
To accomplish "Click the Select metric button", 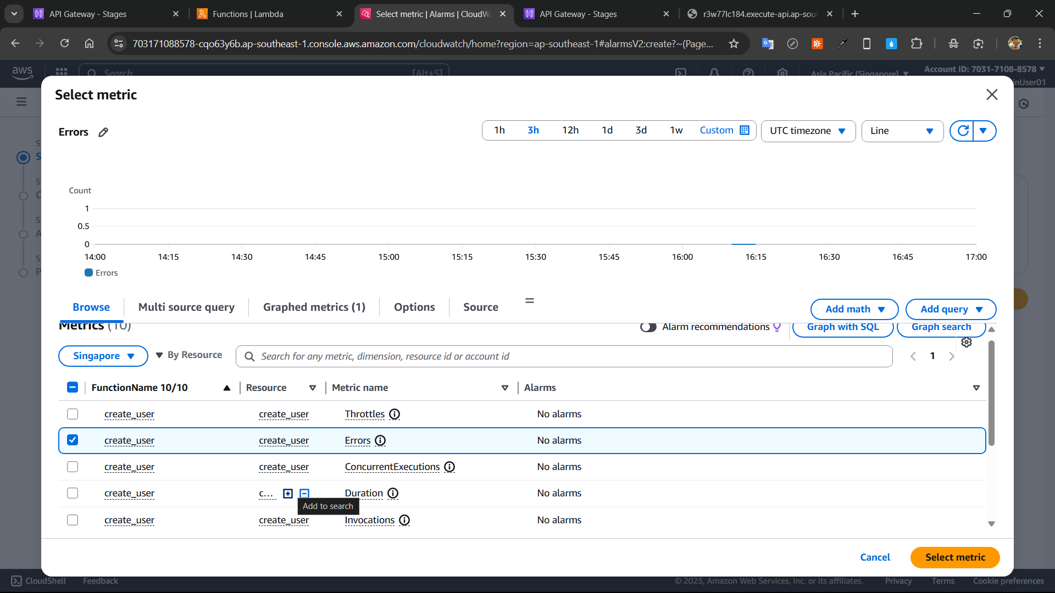I will coord(955,558).
